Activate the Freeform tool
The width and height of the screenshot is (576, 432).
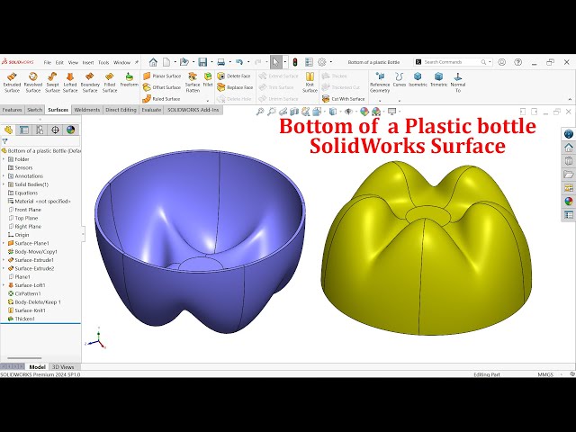(x=129, y=80)
